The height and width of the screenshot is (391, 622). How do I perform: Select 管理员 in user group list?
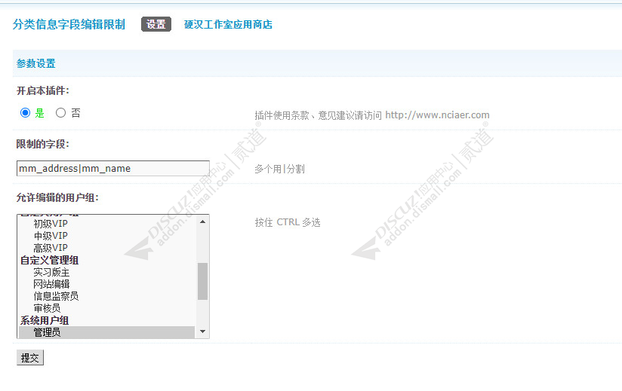pyautogui.click(x=106, y=332)
